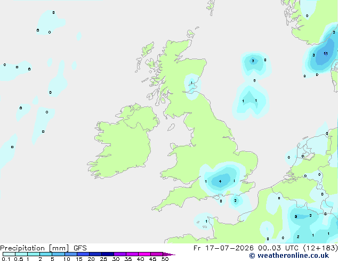Image resolution: width=338 pixels, height=261 pixels.
Task: Click the '4' precipitation value over southern England
Action: (x=220, y=181)
